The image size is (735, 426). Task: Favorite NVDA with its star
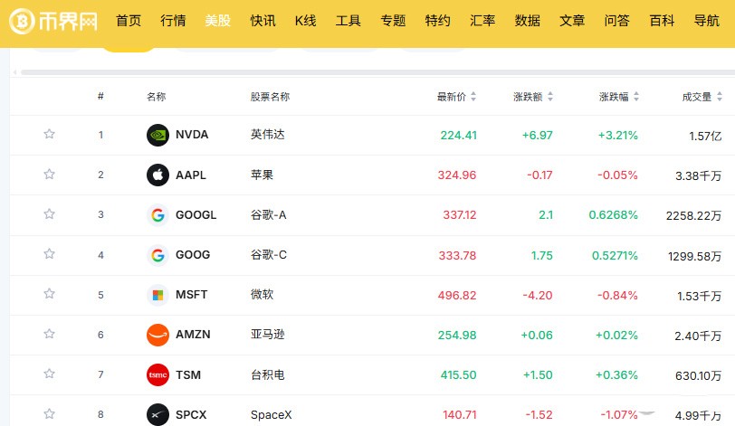click(49, 135)
